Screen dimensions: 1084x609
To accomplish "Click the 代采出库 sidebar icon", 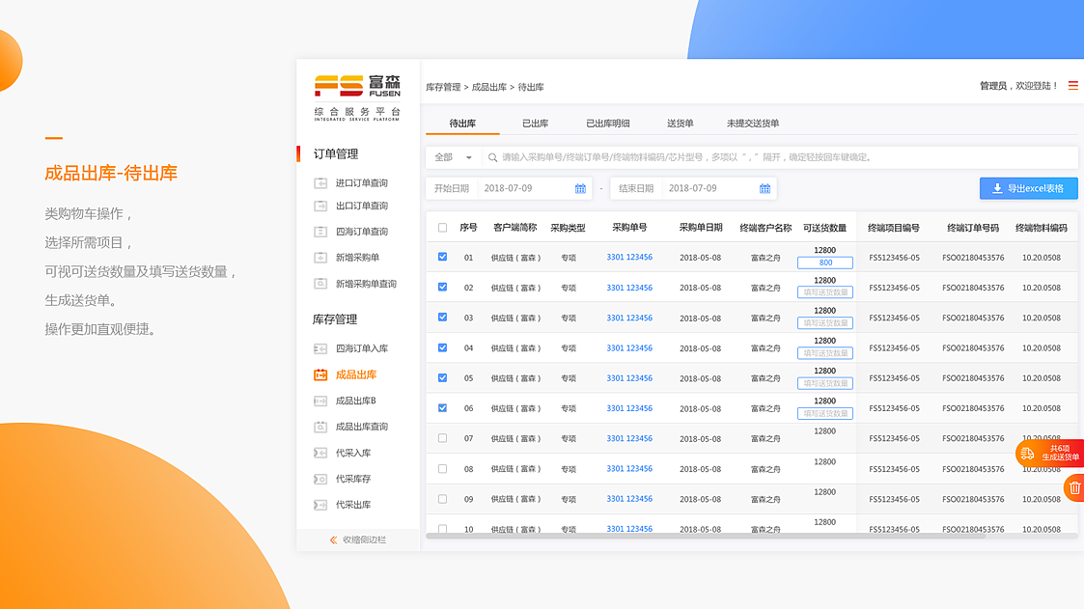I will click(320, 506).
